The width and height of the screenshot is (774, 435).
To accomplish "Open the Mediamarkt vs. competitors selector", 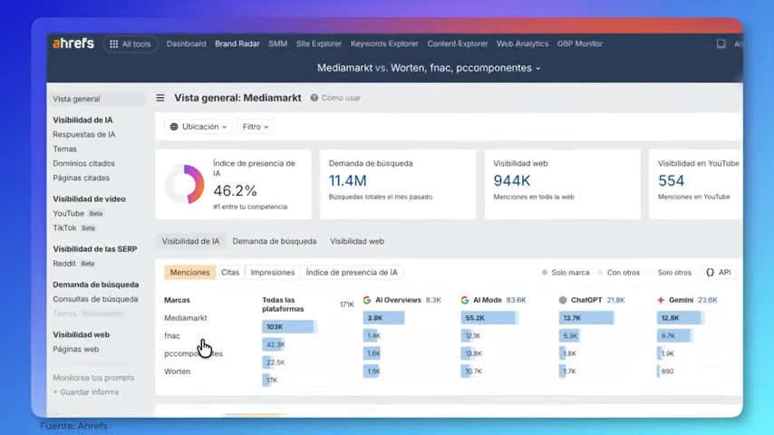I will pos(429,68).
